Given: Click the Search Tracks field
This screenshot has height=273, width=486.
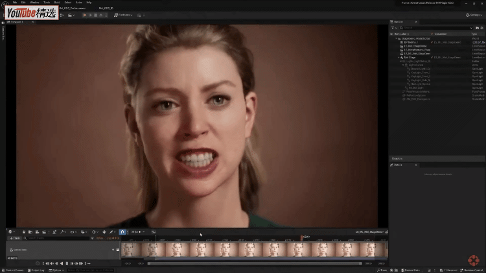Looking at the screenshot, I should point(58,238).
